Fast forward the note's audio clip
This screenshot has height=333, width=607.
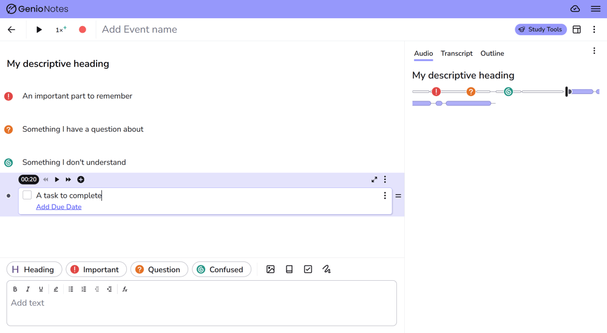[x=68, y=180]
